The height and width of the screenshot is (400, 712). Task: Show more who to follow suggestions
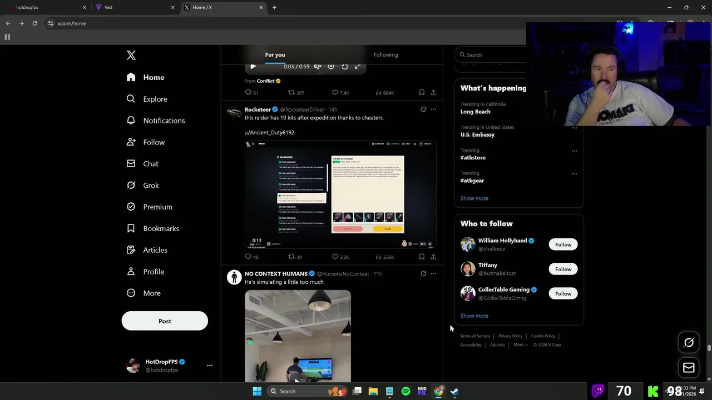point(474,316)
